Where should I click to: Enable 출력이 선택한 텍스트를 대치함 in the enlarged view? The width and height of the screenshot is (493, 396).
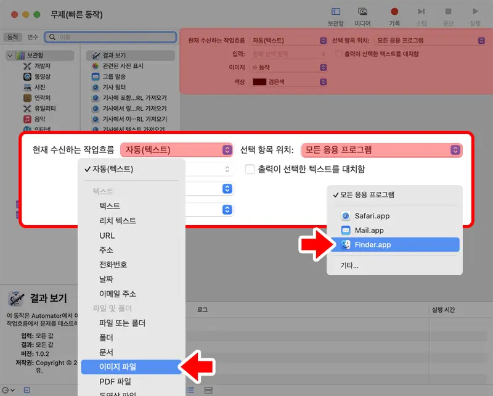click(x=250, y=169)
